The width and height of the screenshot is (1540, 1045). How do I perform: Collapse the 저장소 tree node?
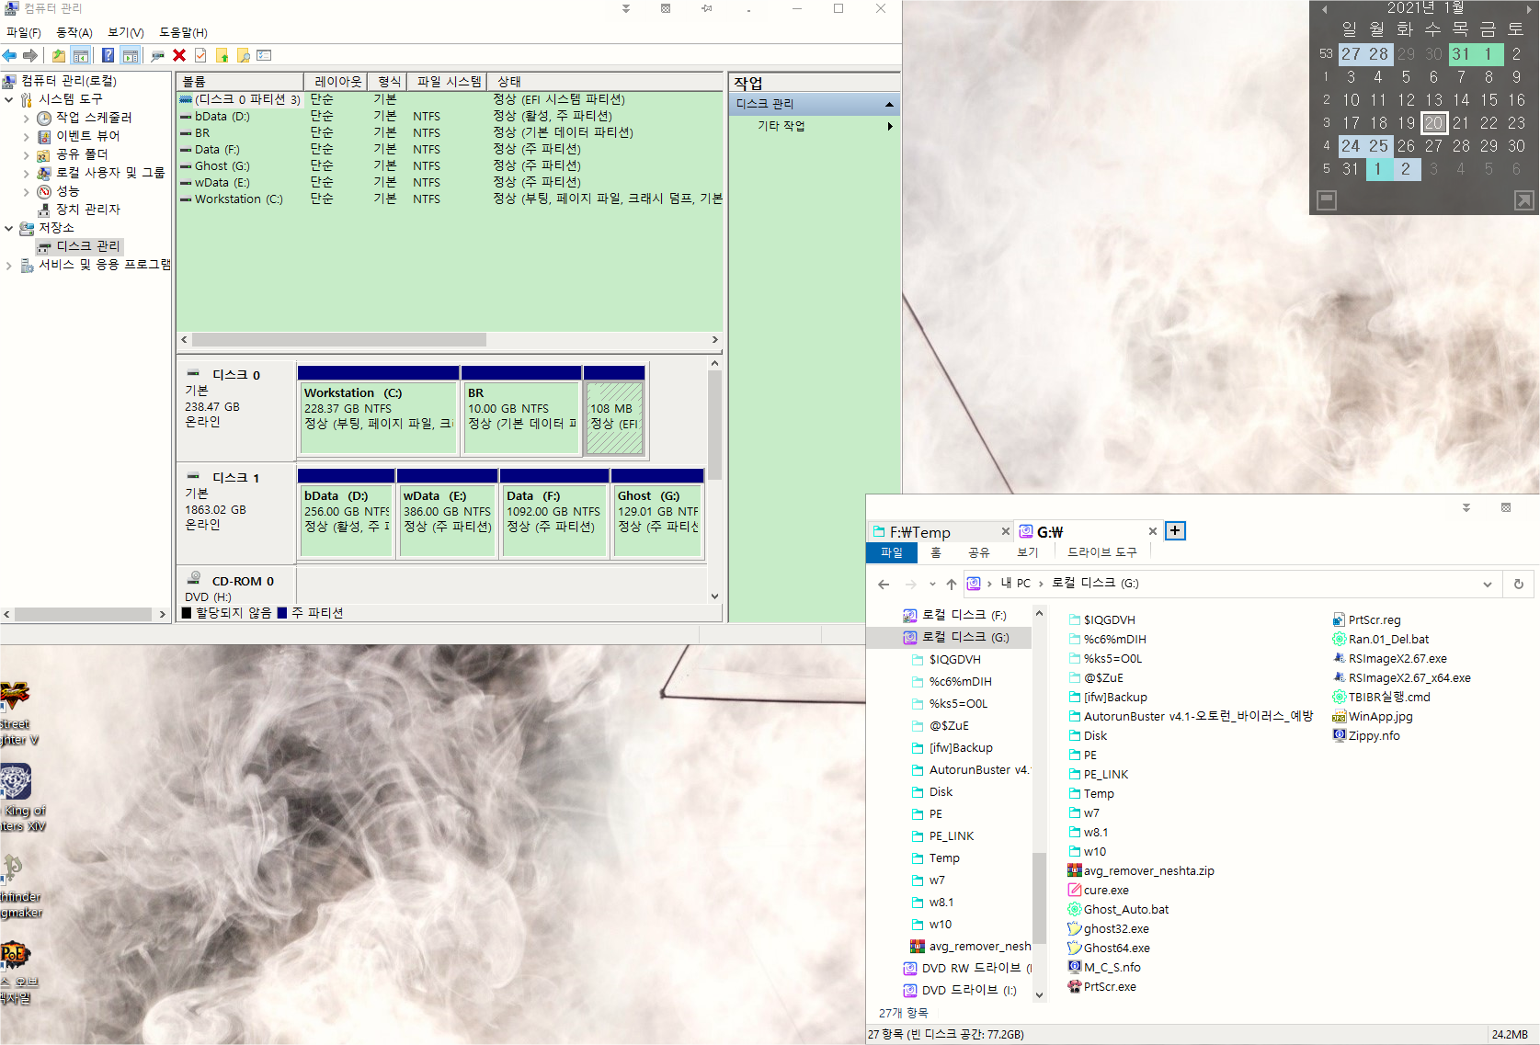point(9,228)
